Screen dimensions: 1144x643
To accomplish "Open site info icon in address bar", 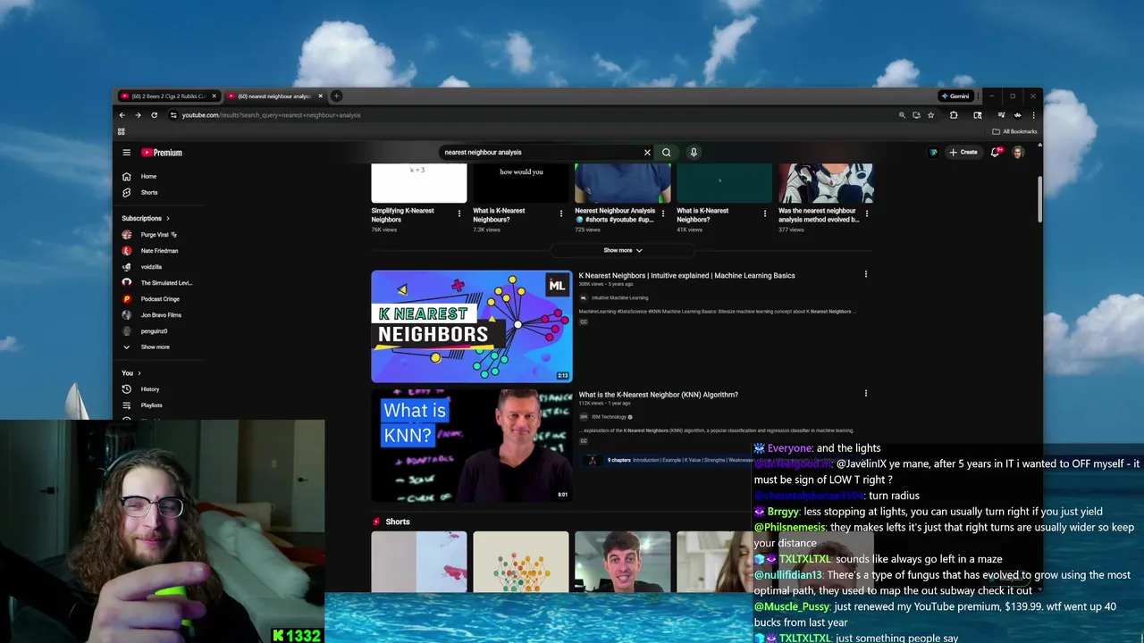I will tap(173, 115).
